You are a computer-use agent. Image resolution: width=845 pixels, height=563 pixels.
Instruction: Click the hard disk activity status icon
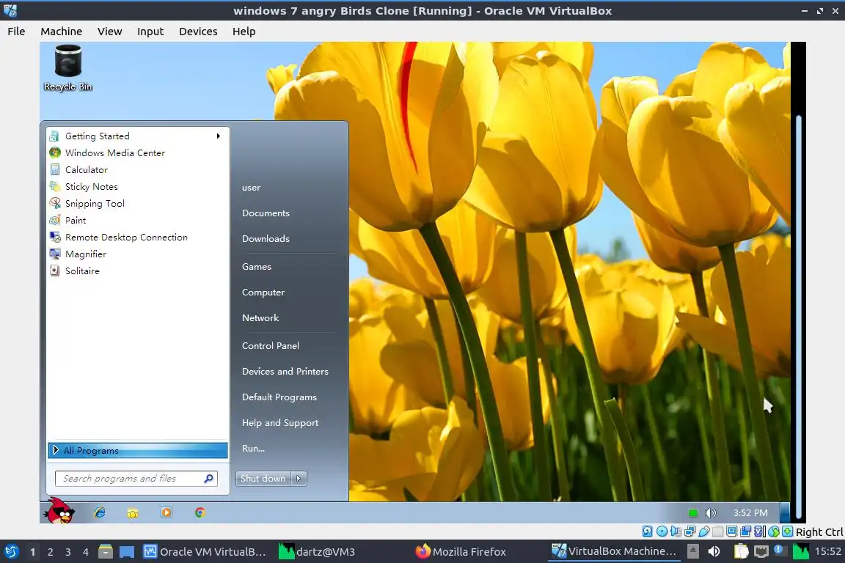pyautogui.click(x=647, y=531)
